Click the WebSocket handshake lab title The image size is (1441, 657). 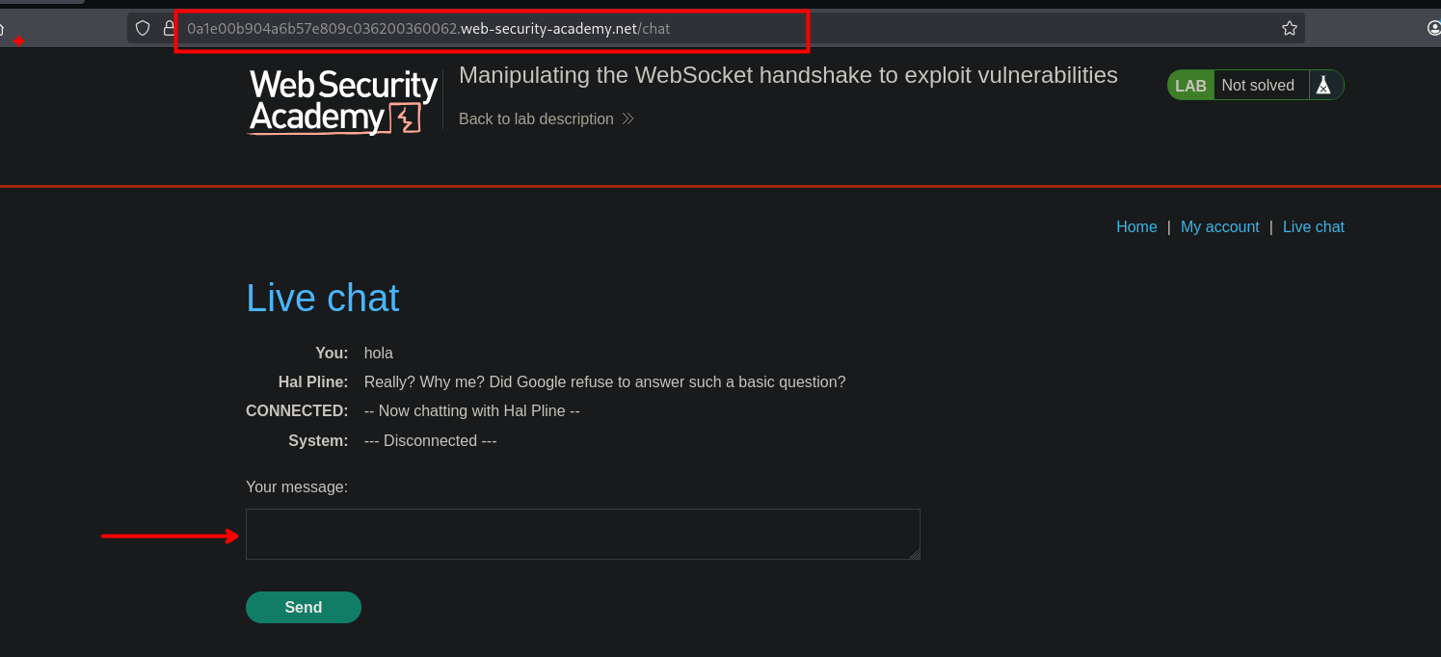[788, 75]
